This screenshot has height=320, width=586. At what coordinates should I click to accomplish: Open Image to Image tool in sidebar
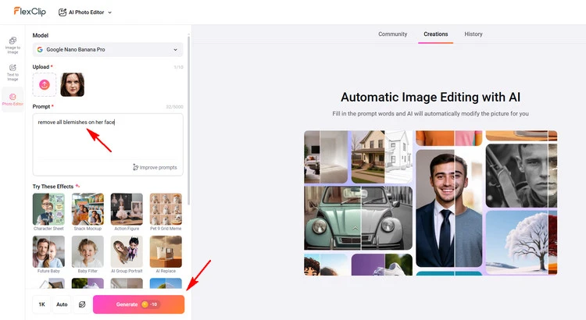click(13, 43)
